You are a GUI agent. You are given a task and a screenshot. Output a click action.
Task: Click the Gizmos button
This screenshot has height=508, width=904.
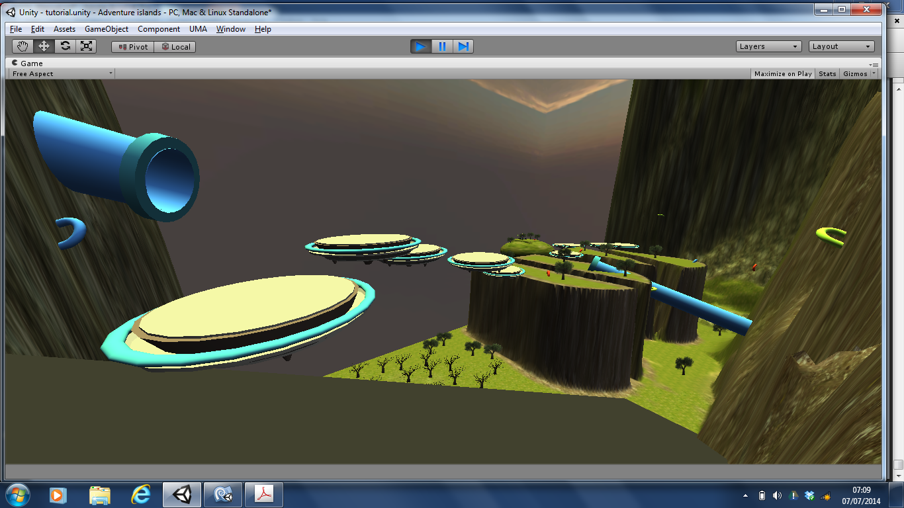(855, 74)
